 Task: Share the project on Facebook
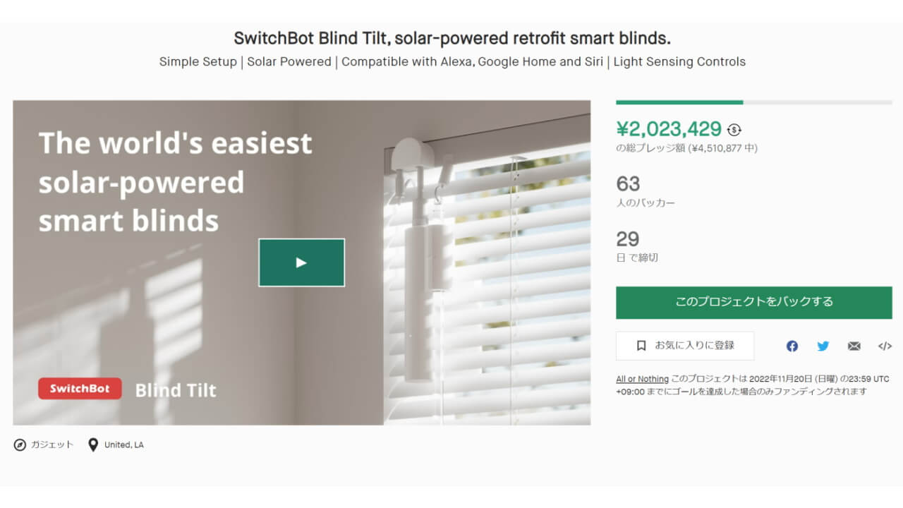[792, 346]
